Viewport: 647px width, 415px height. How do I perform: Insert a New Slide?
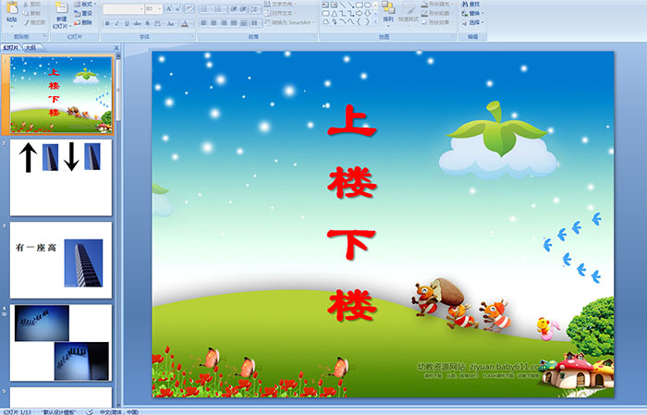pos(62,17)
